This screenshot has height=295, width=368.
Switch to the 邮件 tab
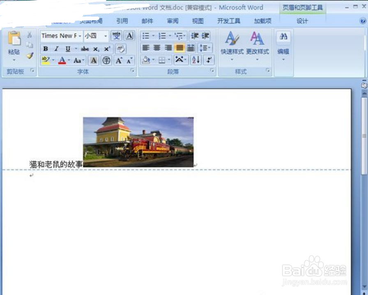pyautogui.click(x=147, y=21)
